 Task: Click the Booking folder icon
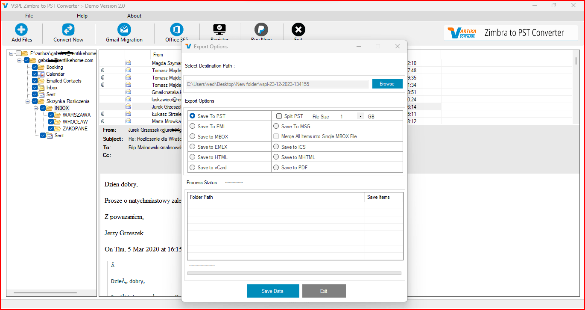click(41, 67)
